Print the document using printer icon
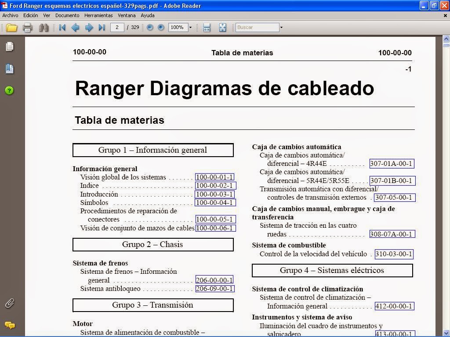 28,28
